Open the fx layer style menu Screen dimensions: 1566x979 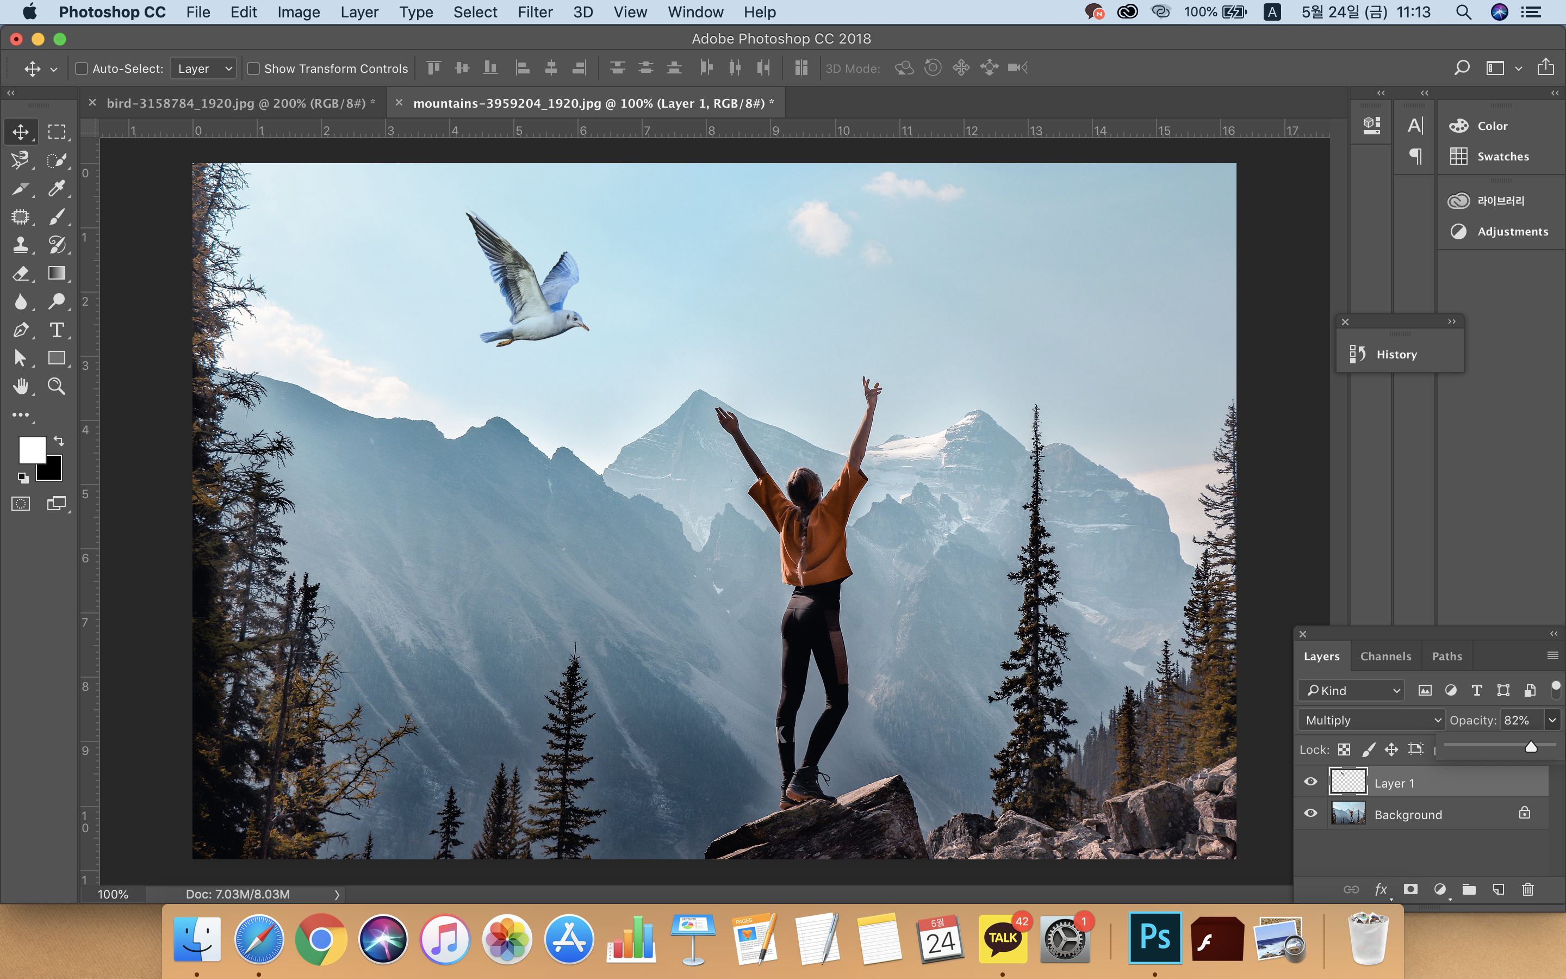tap(1381, 889)
